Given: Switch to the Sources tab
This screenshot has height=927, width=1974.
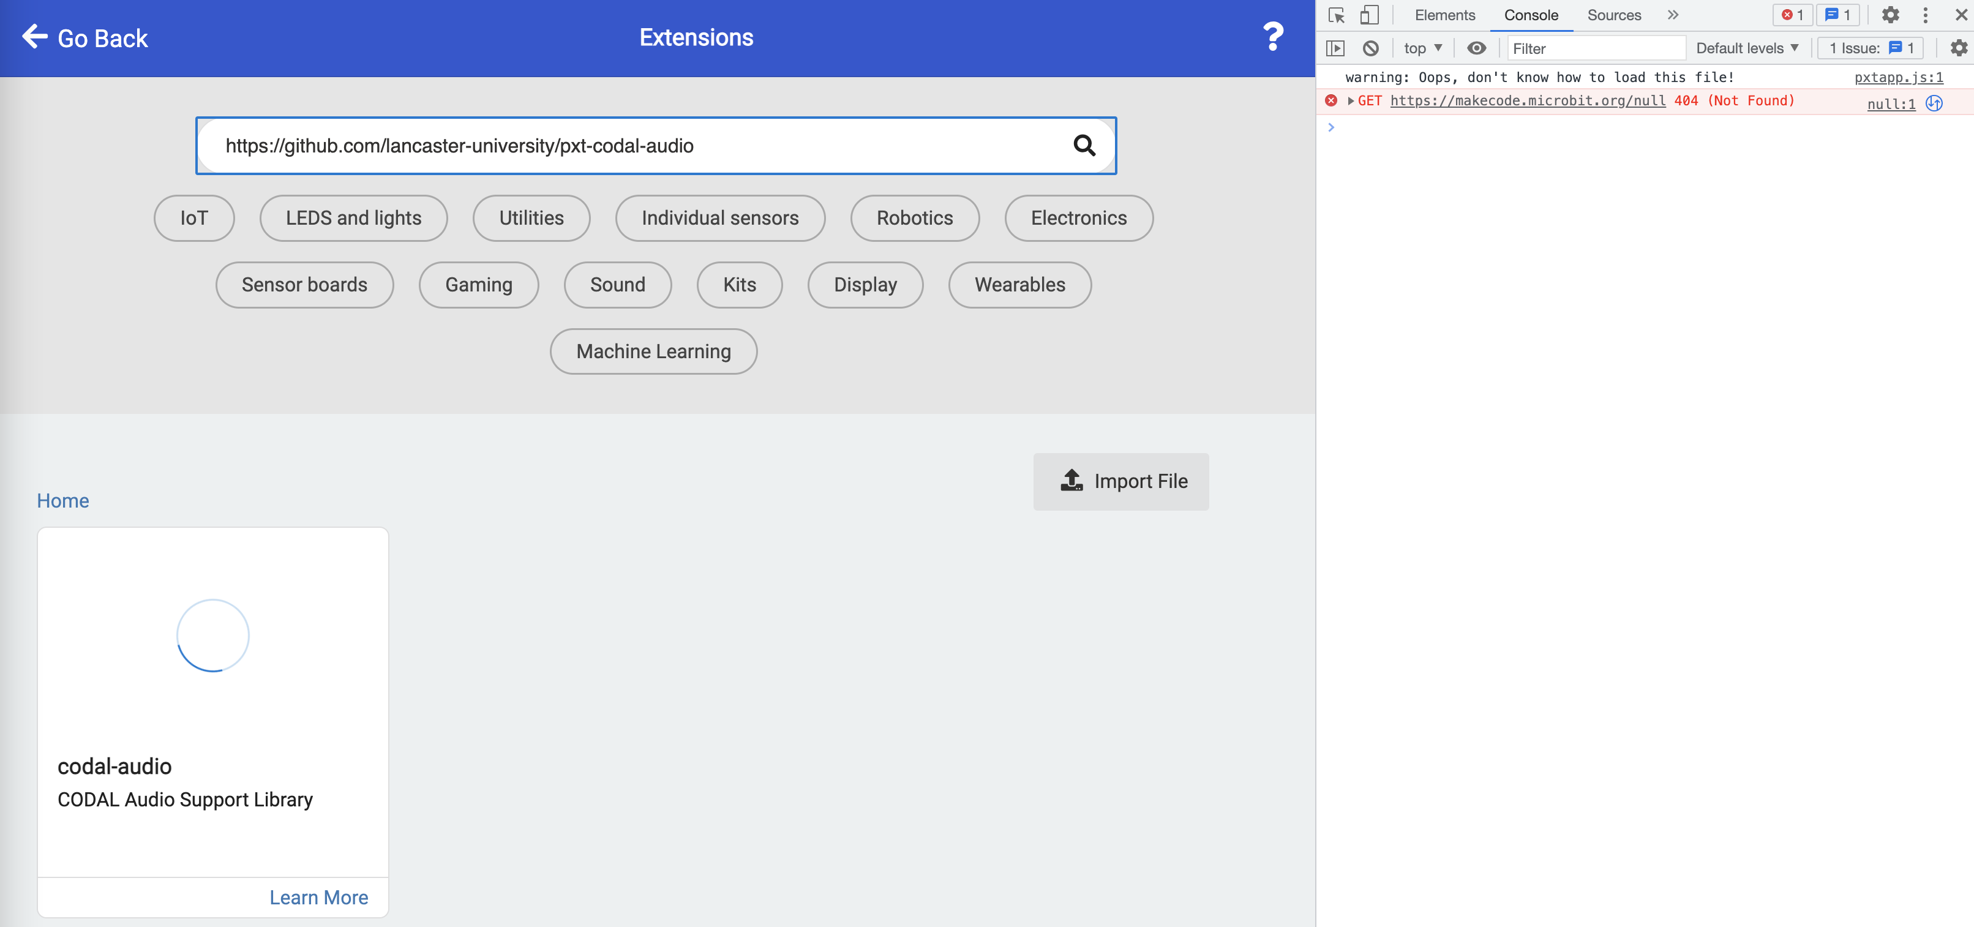Looking at the screenshot, I should [1613, 15].
